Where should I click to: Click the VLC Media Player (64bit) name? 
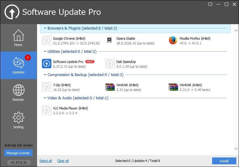(x=71, y=108)
